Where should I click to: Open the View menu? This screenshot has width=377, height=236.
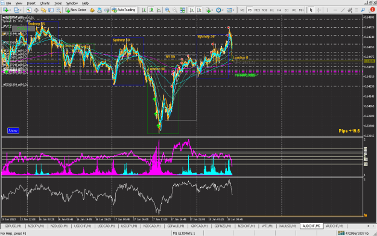point(19,4)
